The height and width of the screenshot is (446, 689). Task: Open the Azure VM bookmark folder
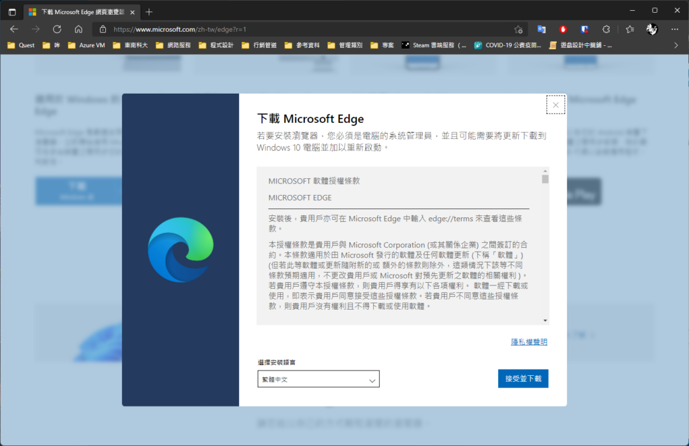click(87, 45)
